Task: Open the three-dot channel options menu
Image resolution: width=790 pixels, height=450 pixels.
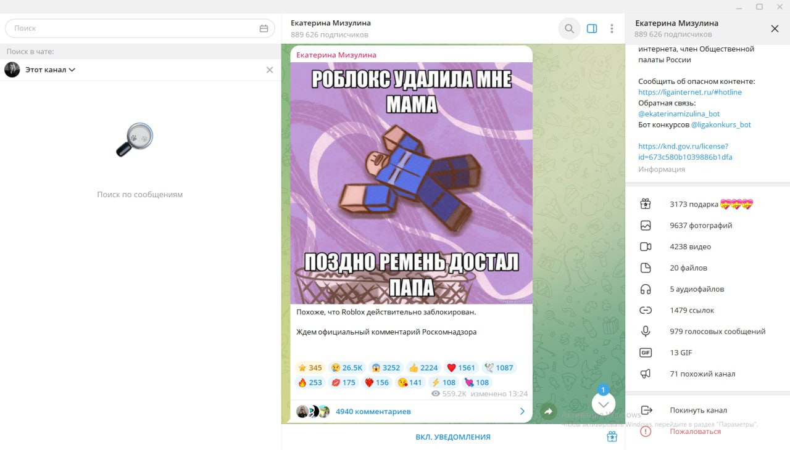Action: pyautogui.click(x=612, y=28)
